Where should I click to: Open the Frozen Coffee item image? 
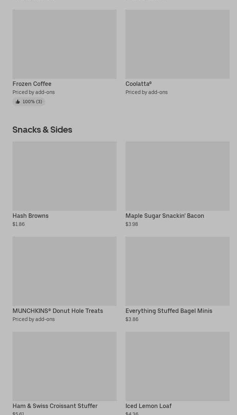pyautogui.click(x=64, y=44)
